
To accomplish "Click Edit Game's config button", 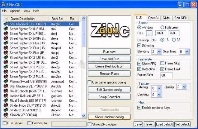I will 109,90.
